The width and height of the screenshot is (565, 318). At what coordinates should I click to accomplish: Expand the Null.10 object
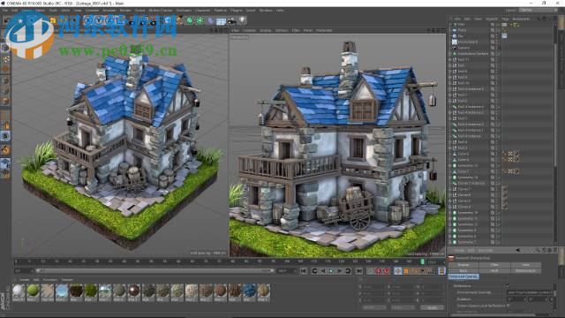(450, 83)
